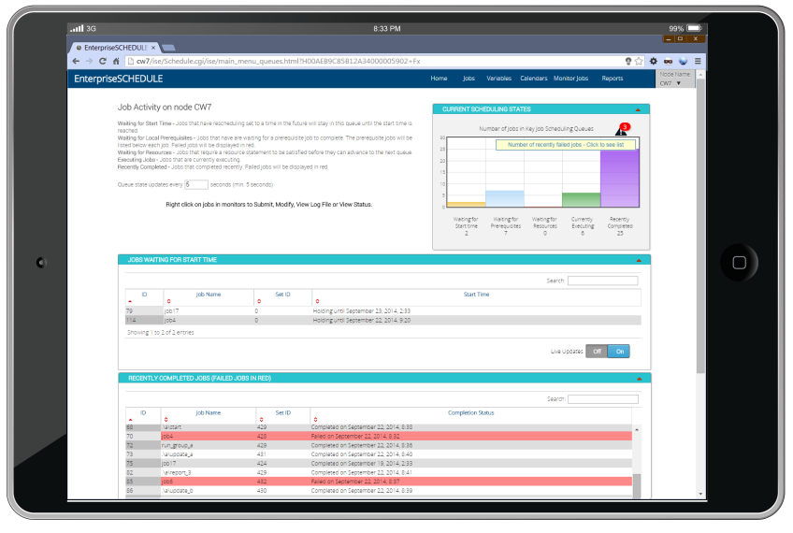Select failed job6 row with Set ID 432
Image resolution: width=793 pixels, height=533 pixels.
[379, 482]
